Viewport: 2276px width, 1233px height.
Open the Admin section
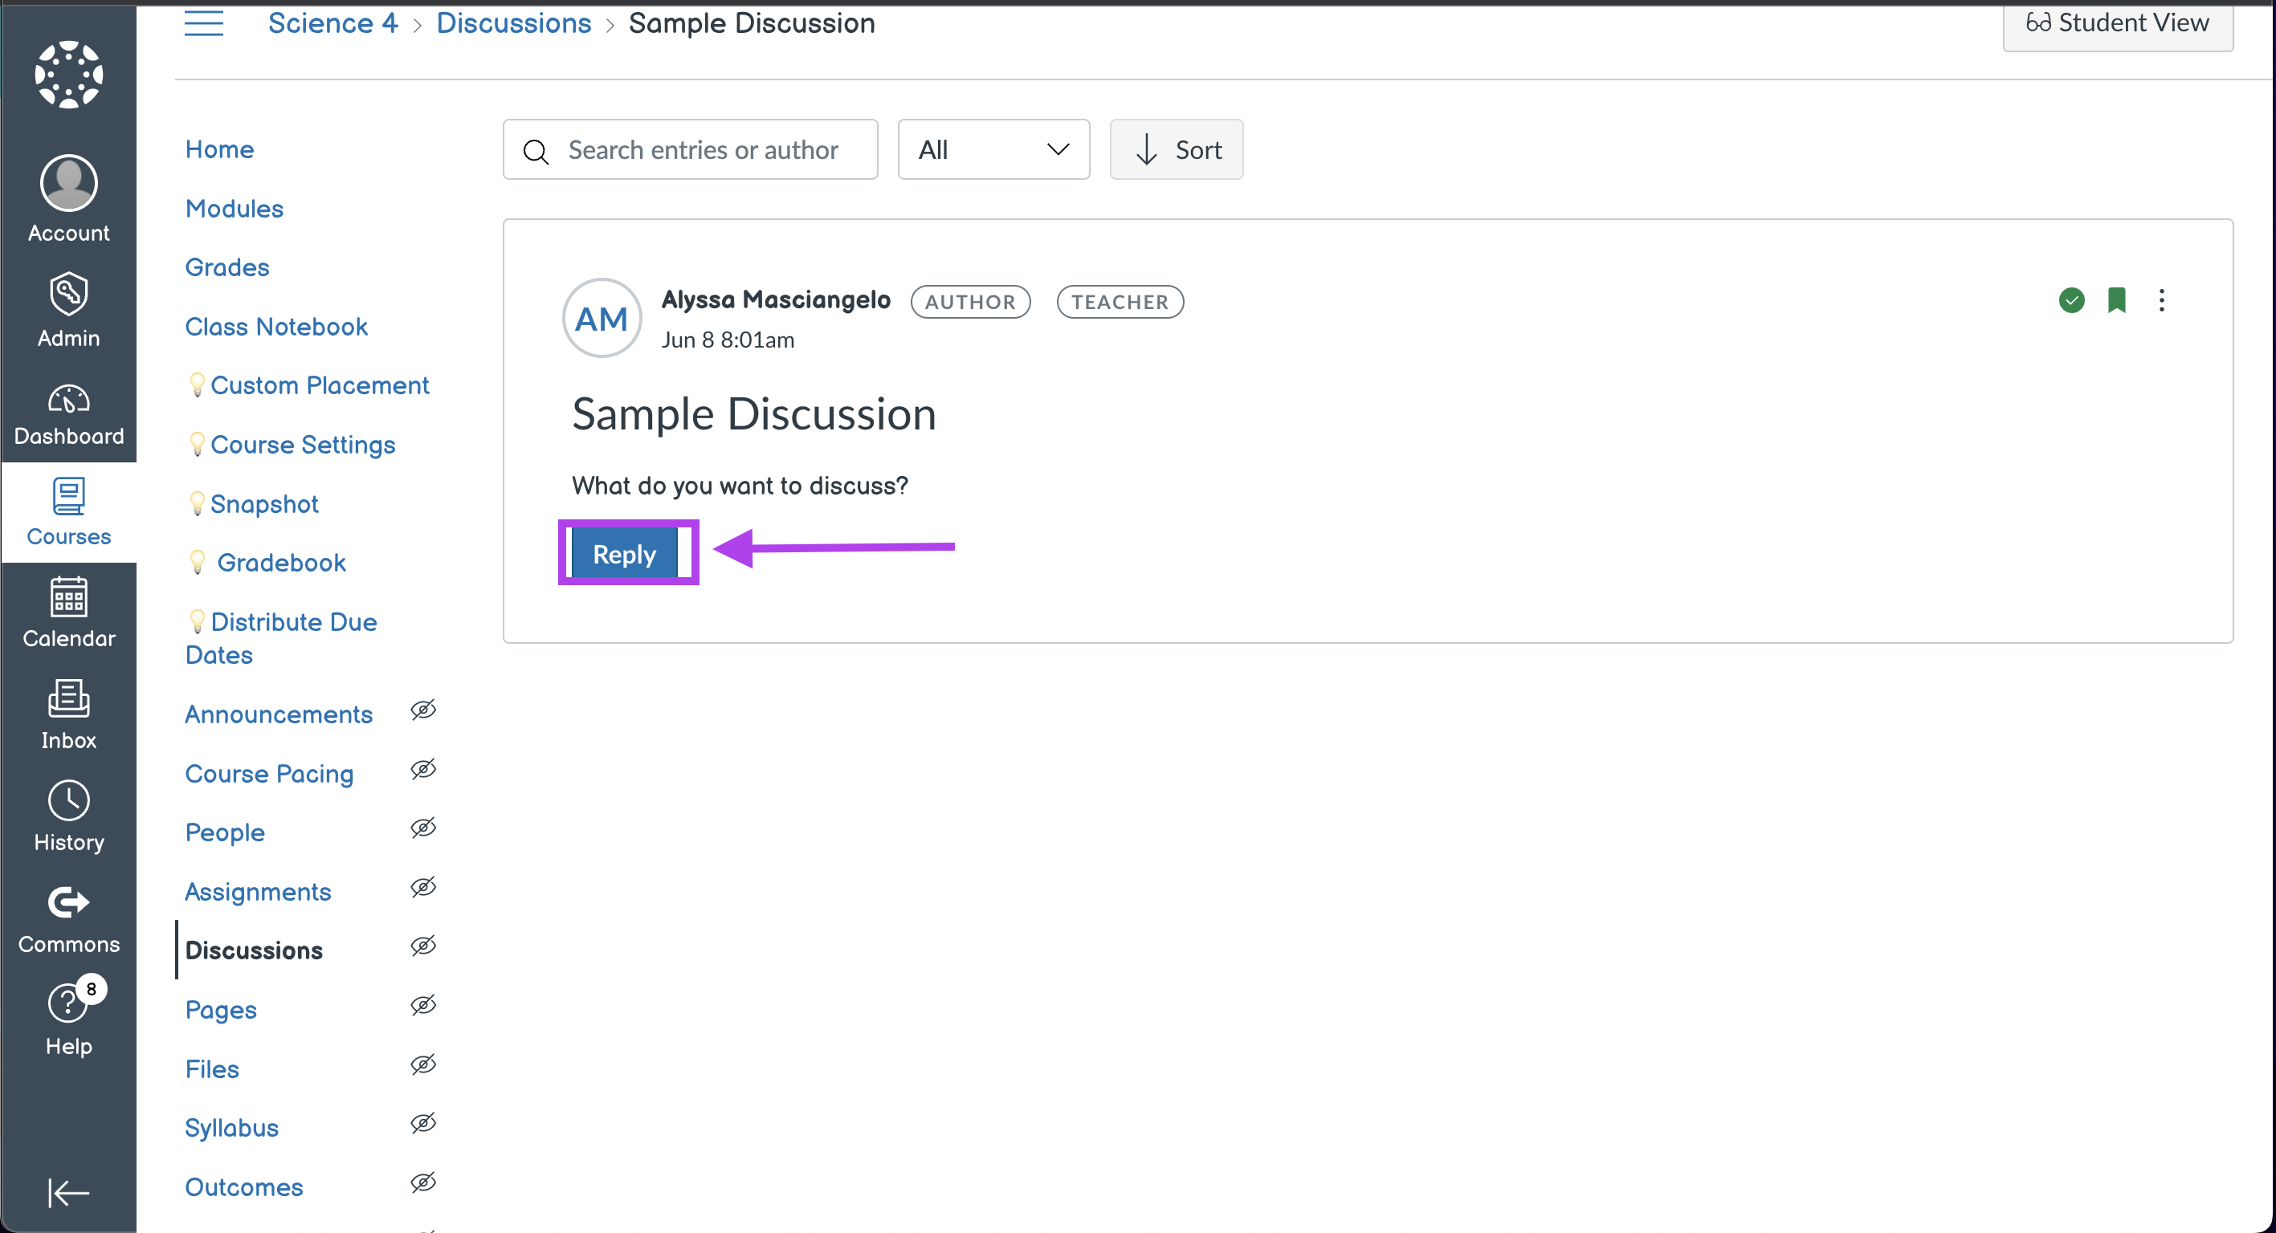point(69,310)
